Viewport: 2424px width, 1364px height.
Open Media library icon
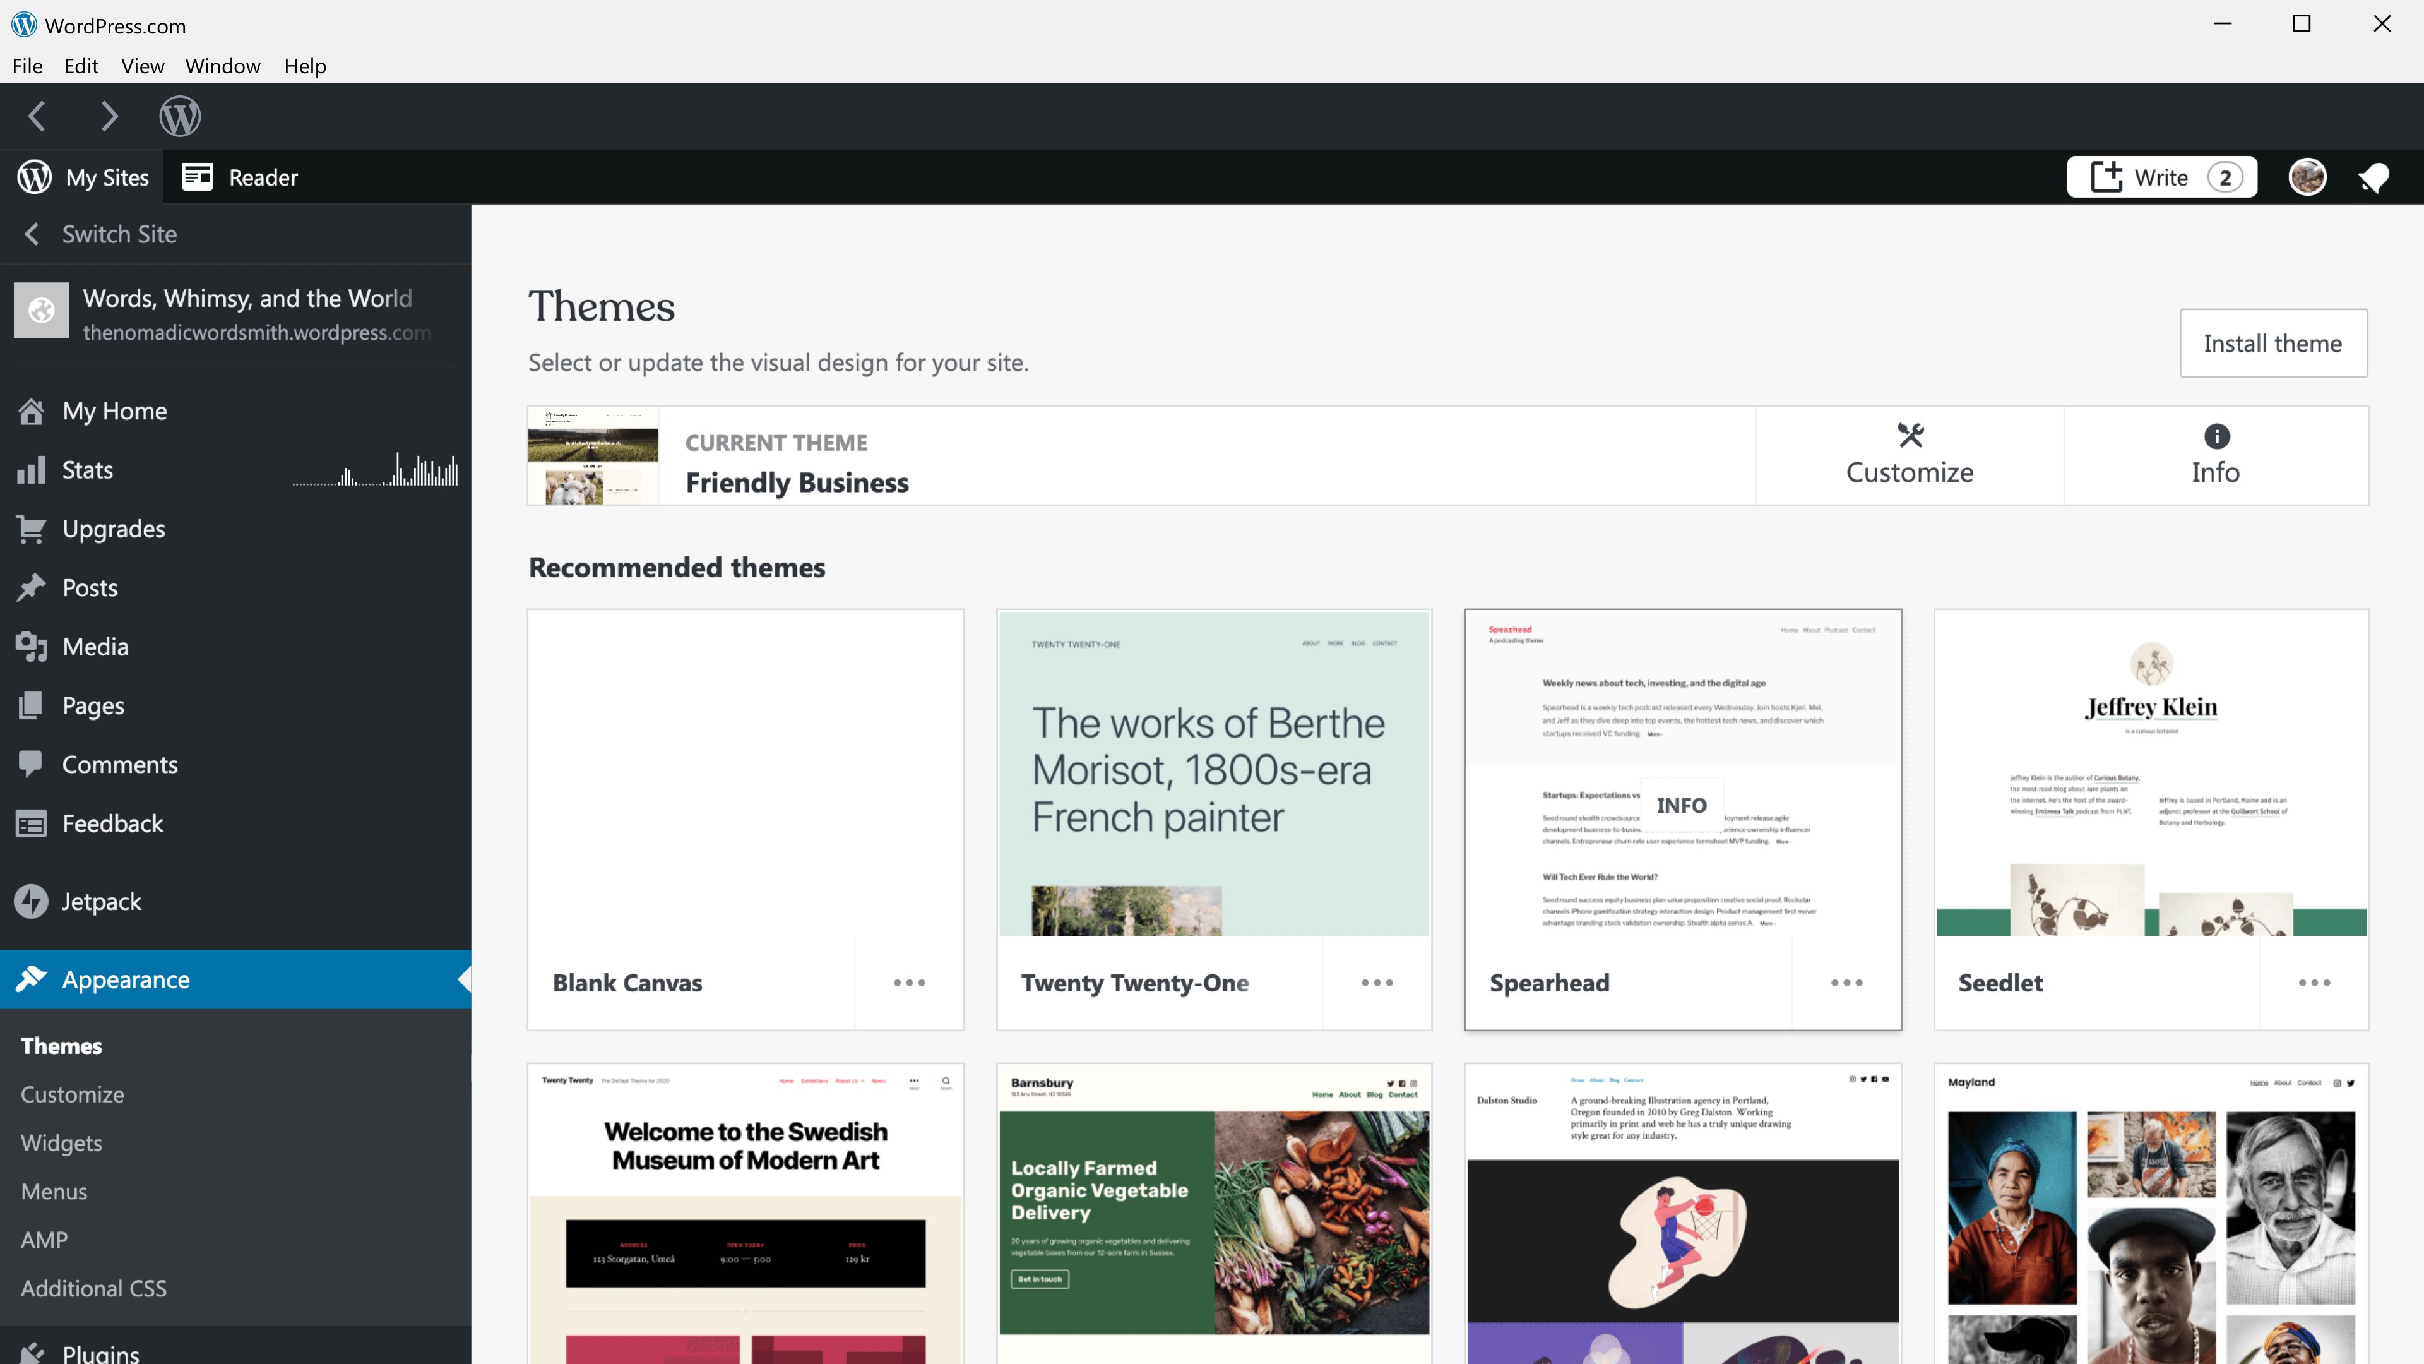31,646
